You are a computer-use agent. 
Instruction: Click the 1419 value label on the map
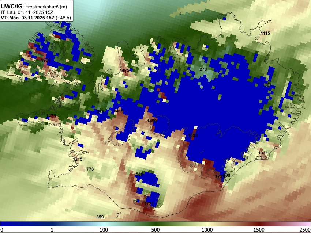point(119,111)
